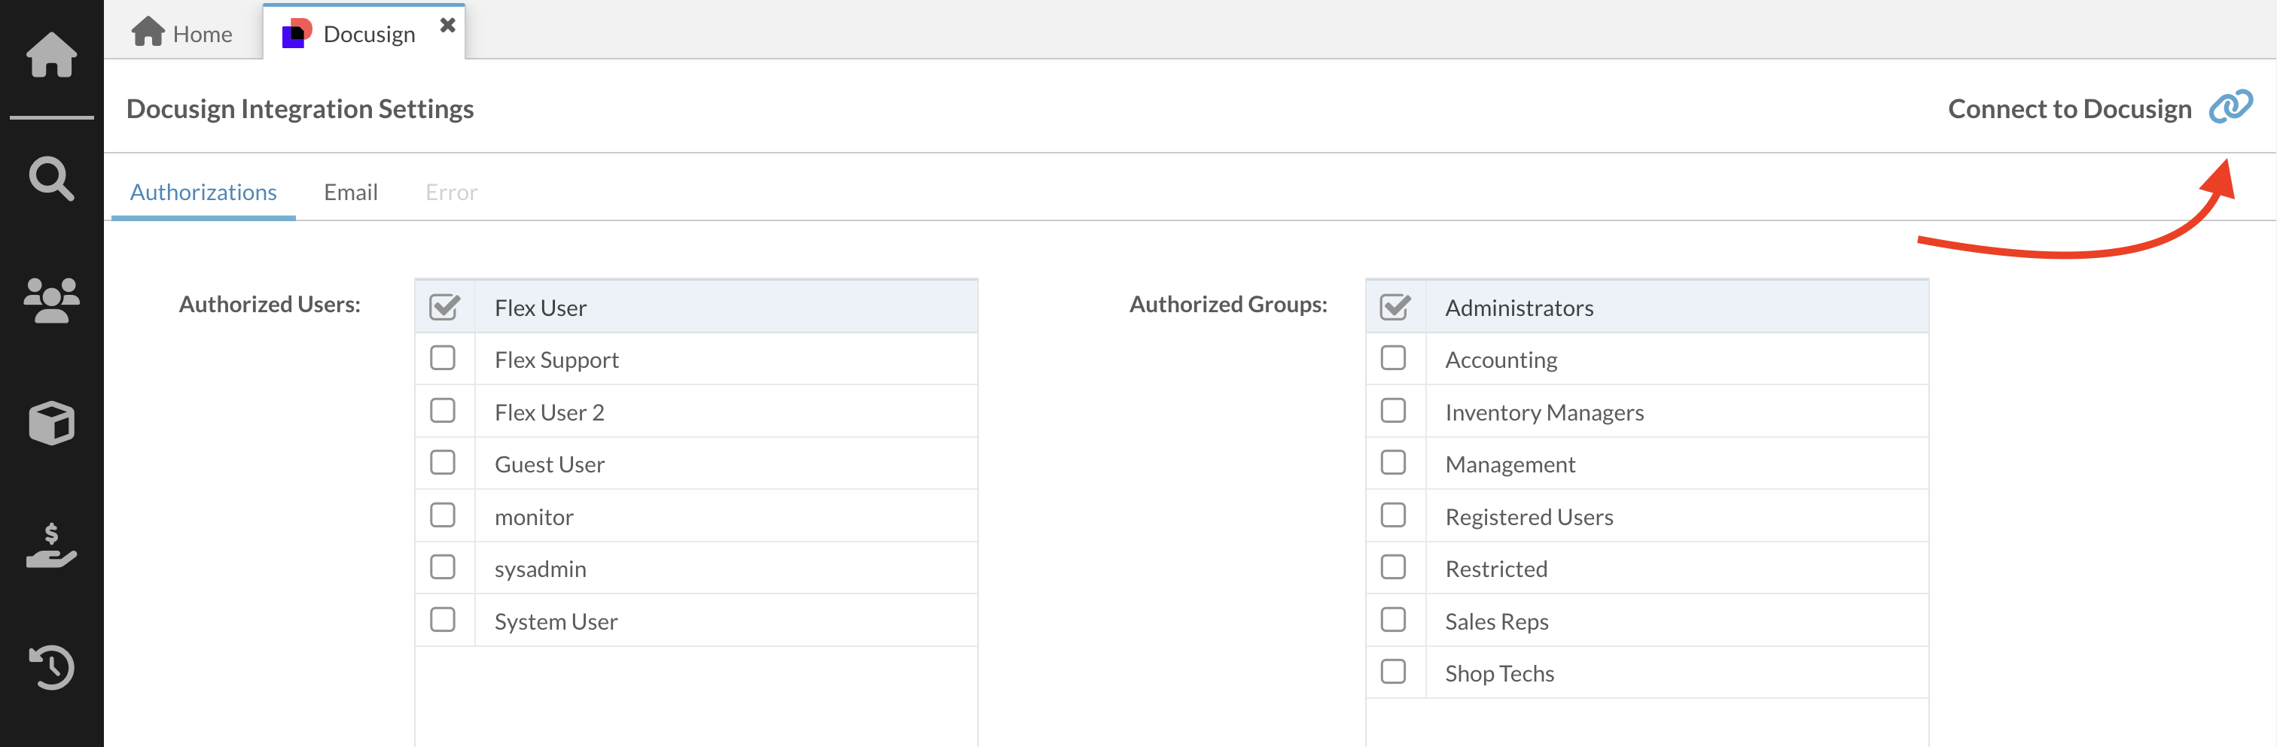Viewport: 2277px width, 747px height.
Task: Check the Shop Techs checkbox
Action: pos(1393,672)
